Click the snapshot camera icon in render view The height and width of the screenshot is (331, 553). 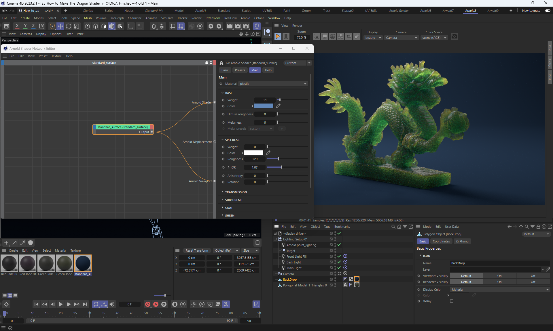click(x=454, y=36)
